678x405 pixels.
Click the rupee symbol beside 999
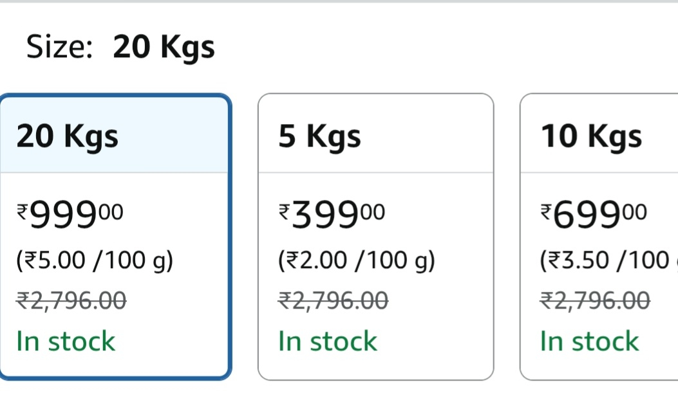tap(23, 209)
